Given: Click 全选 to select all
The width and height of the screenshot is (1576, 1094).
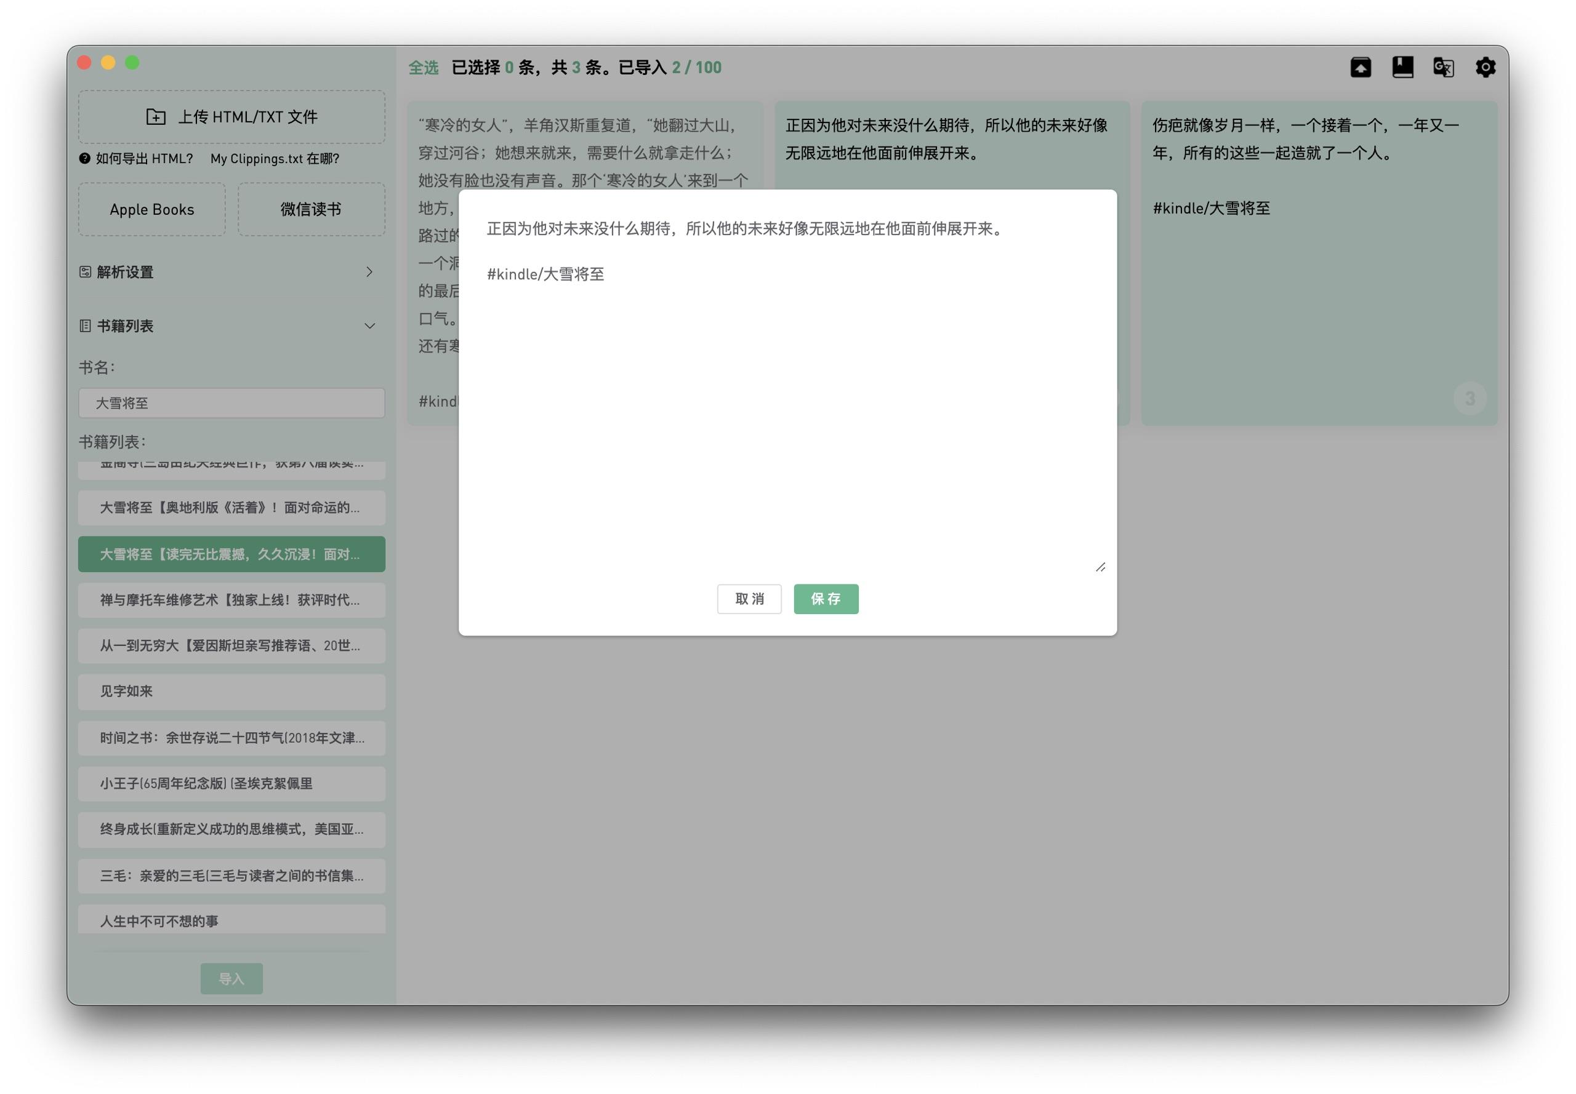Looking at the screenshot, I should pyautogui.click(x=423, y=67).
